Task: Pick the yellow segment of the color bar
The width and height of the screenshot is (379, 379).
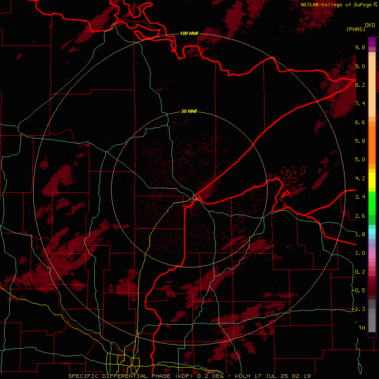Action: (x=372, y=180)
